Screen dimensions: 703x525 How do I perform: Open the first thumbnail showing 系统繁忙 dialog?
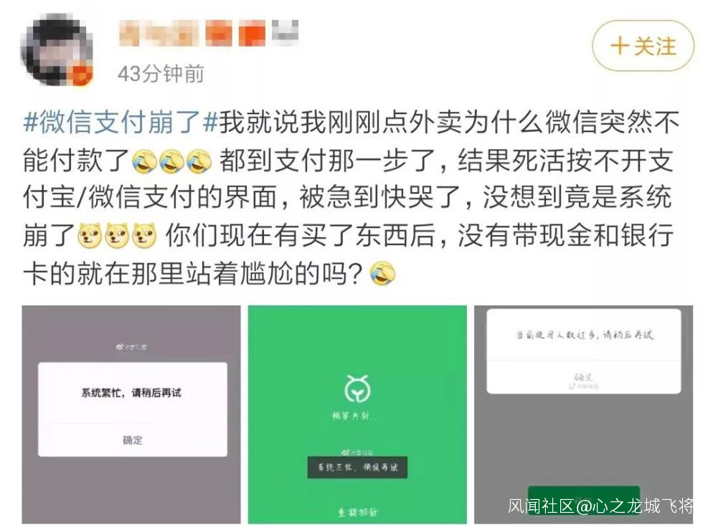[131, 415]
